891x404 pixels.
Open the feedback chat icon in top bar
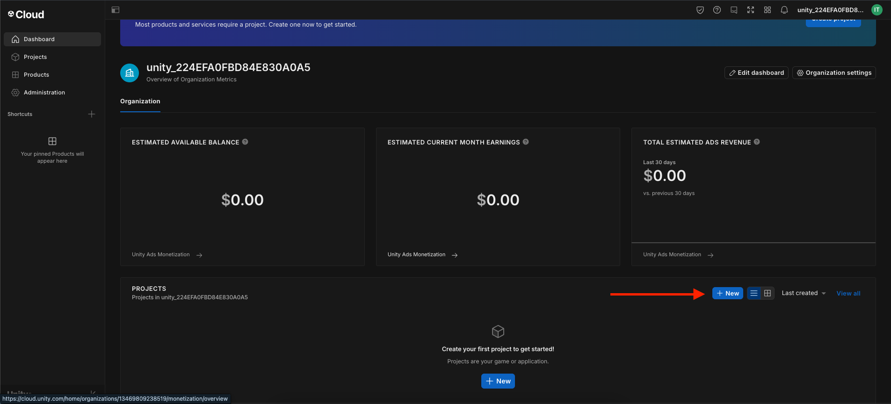click(x=734, y=10)
